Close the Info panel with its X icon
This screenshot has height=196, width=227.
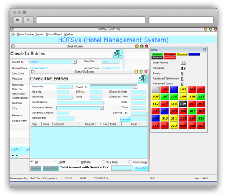pyautogui.click(x=205, y=50)
